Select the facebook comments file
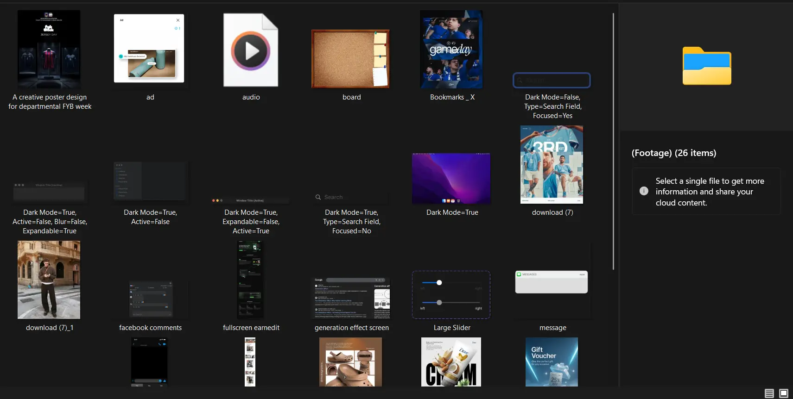 pos(150,299)
